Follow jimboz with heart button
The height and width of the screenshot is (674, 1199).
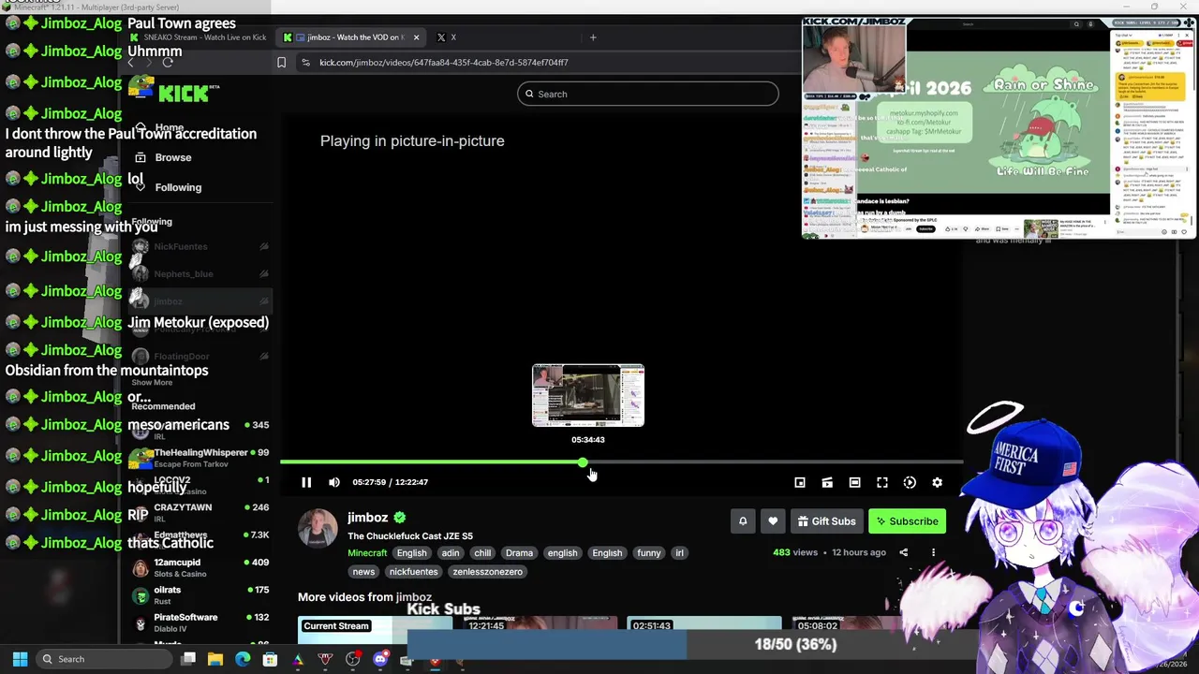click(x=773, y=521)
